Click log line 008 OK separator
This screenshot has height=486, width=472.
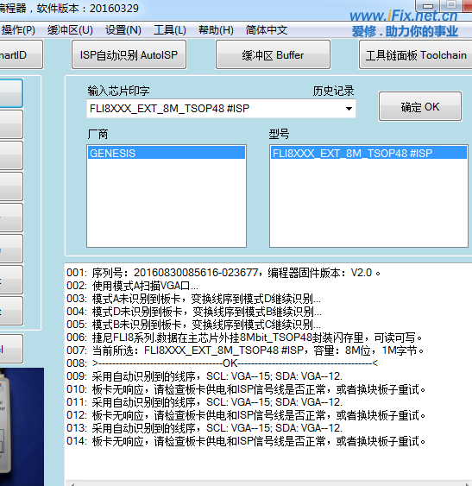click(223, 363)
